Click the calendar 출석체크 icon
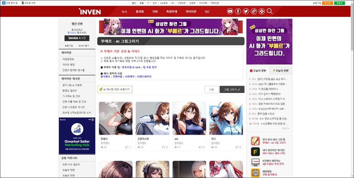Viewport: 354px width, 178px height. [255, 173]
